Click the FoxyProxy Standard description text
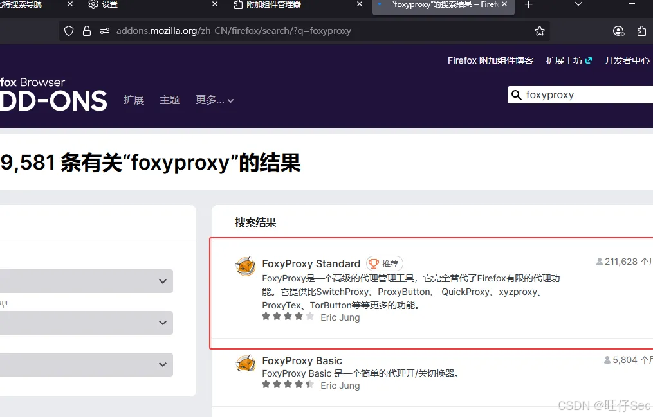The height and width of the screenshot is (417, 653). 411,292
